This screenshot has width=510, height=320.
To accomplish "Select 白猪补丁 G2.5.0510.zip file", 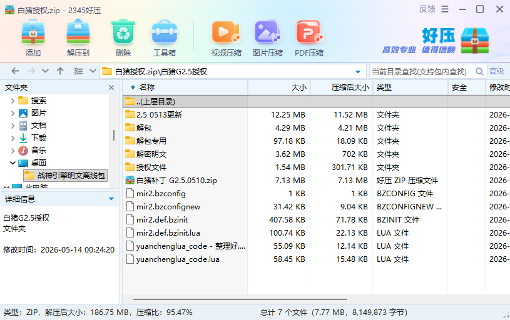I will (317, 180).
